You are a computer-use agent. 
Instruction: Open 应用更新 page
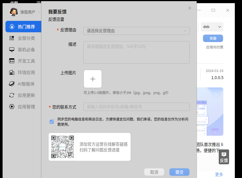point(23,95)
